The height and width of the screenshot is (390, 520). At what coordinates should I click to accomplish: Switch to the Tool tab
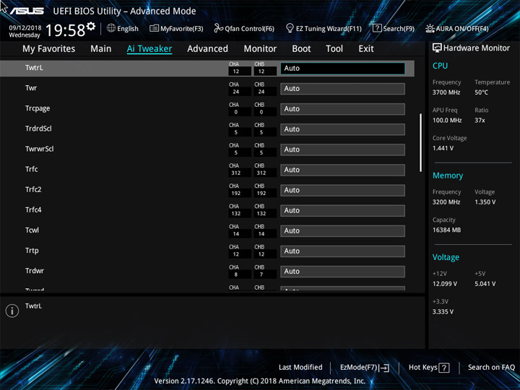coord(334,49)
